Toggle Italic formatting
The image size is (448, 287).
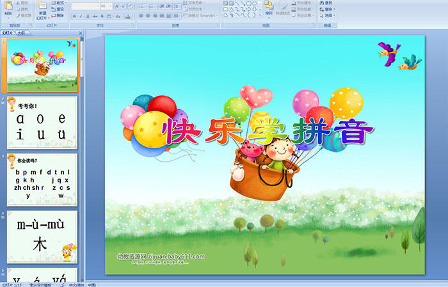(x=81, y=16)
